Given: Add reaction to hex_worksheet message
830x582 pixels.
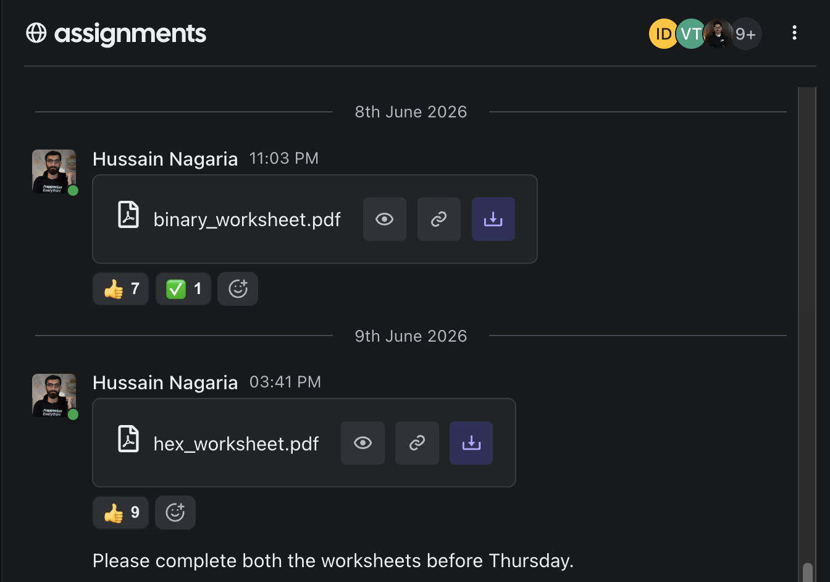Looking at the screenshot, I should click(175, 512).
